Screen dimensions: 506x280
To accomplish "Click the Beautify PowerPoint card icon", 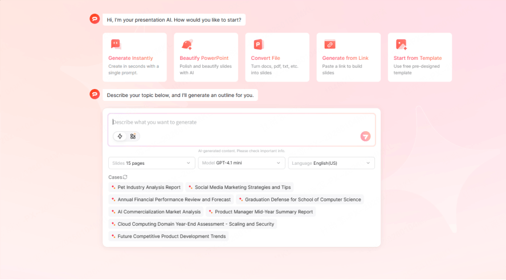I will click(187, 44).
